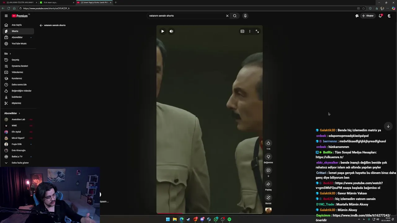Viewport: 397px width, 223px height.
Task: Switch to 'ANLAYAN İZLESİN' browser tab
Action: pos(20,2)
